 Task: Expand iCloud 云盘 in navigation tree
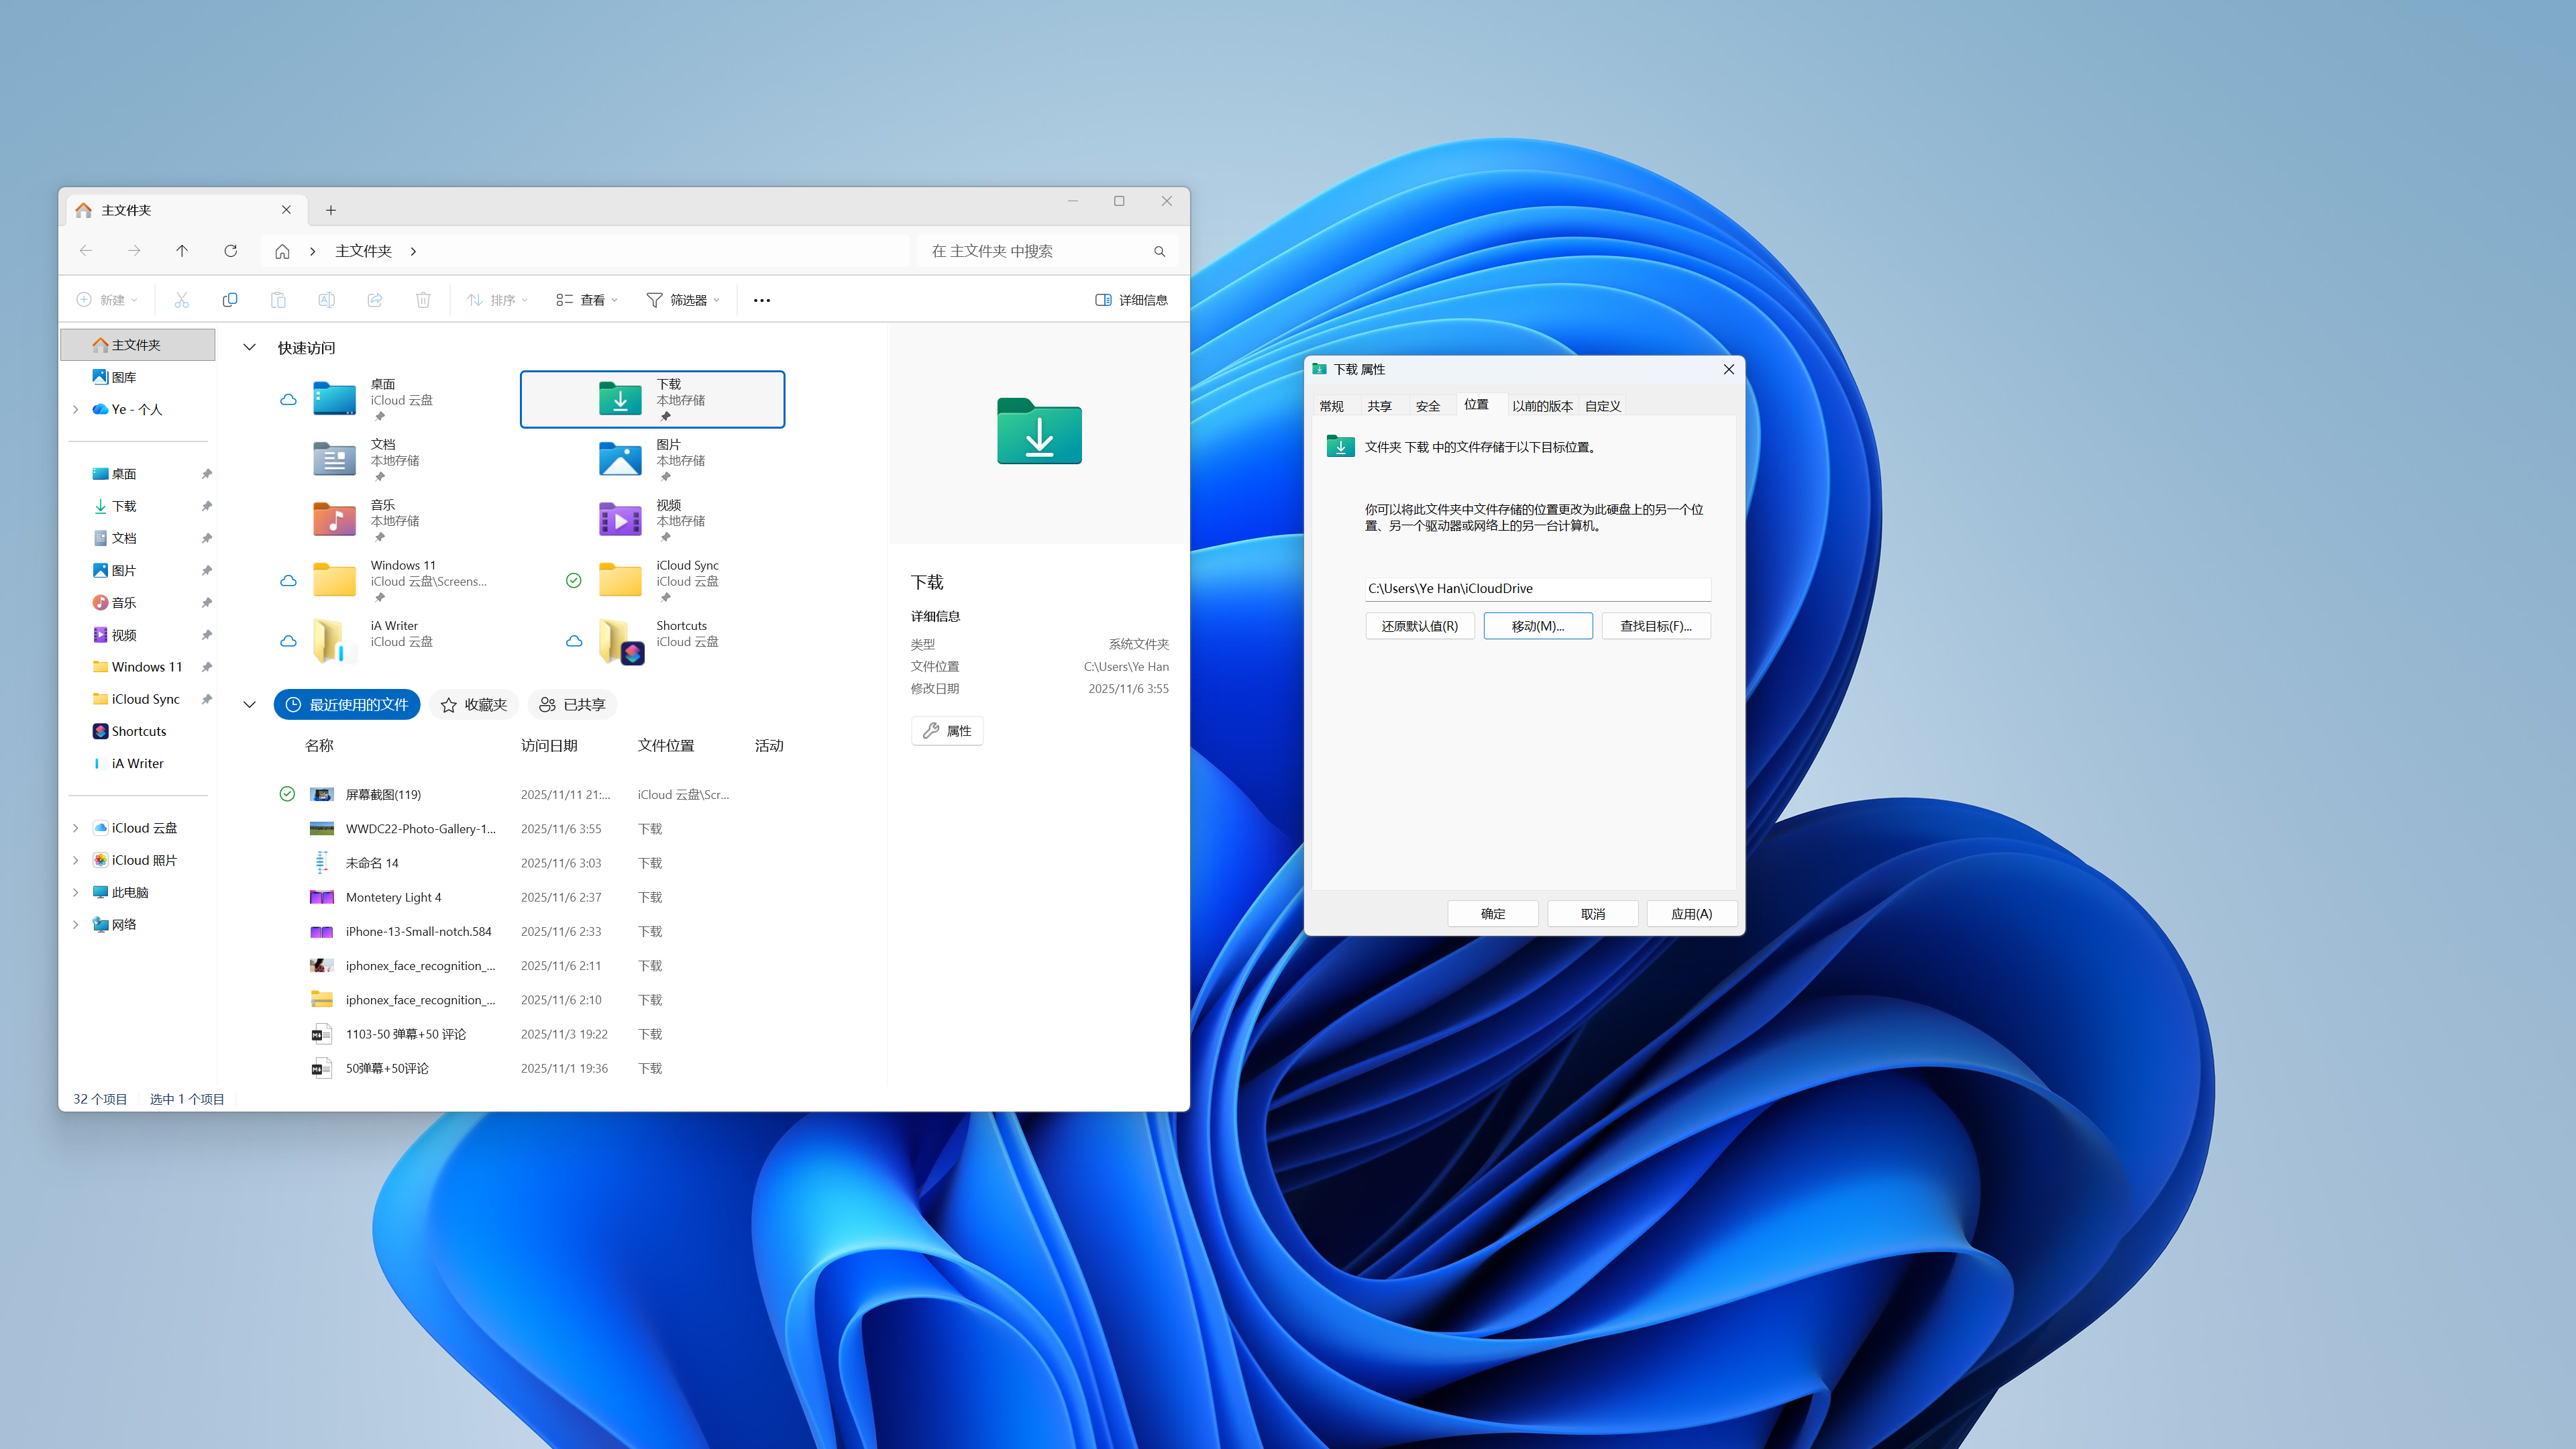(76, 828)
